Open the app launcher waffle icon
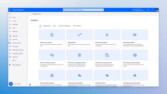167x94 pixels. pyautogui.click(x=10, y=10)
